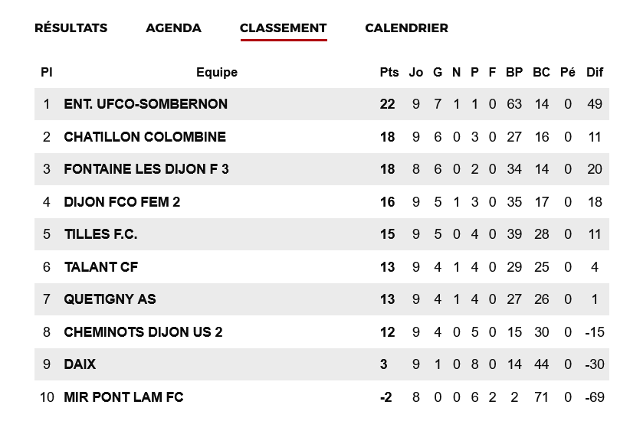Open CHEMINOTS DIJON US 2
This screenshot has width=630, height=421.
tap(143, 332)
